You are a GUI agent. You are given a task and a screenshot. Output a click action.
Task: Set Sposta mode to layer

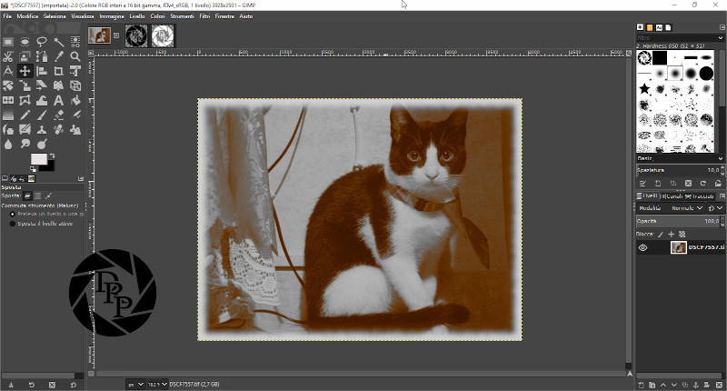coord(28,196)
